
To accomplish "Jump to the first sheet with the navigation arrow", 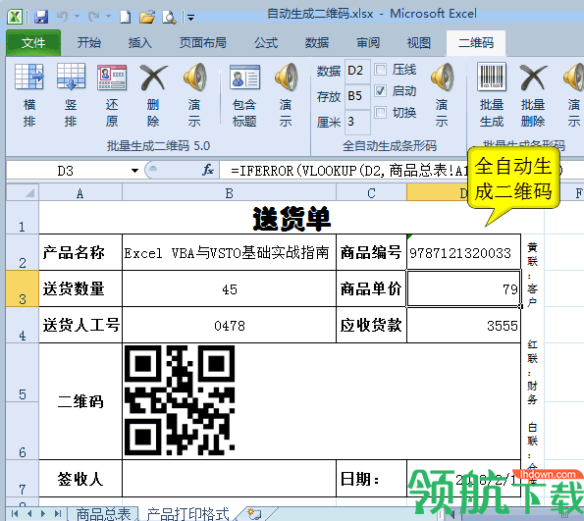I will pos(15,514).
